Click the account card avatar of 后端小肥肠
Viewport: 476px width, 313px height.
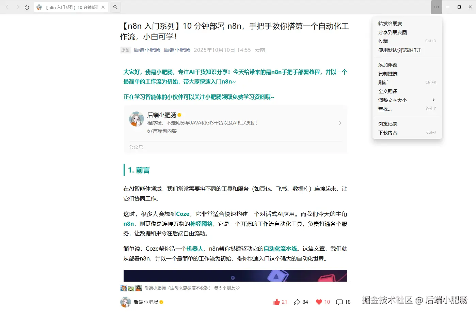point(137,119)
